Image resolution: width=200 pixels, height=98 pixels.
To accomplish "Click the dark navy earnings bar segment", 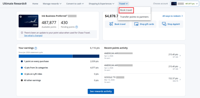I will tap(86, 56).
